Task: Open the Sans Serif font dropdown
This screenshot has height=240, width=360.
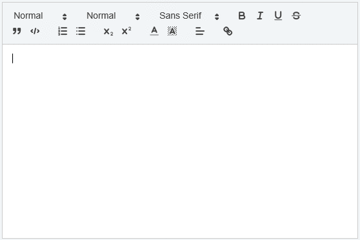Action: pyautogui.click(x=190, y=16)
